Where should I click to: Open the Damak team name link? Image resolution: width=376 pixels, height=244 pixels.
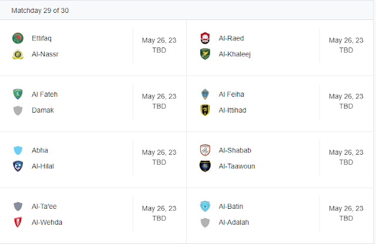pyautogui.click(x=42, y=110)
